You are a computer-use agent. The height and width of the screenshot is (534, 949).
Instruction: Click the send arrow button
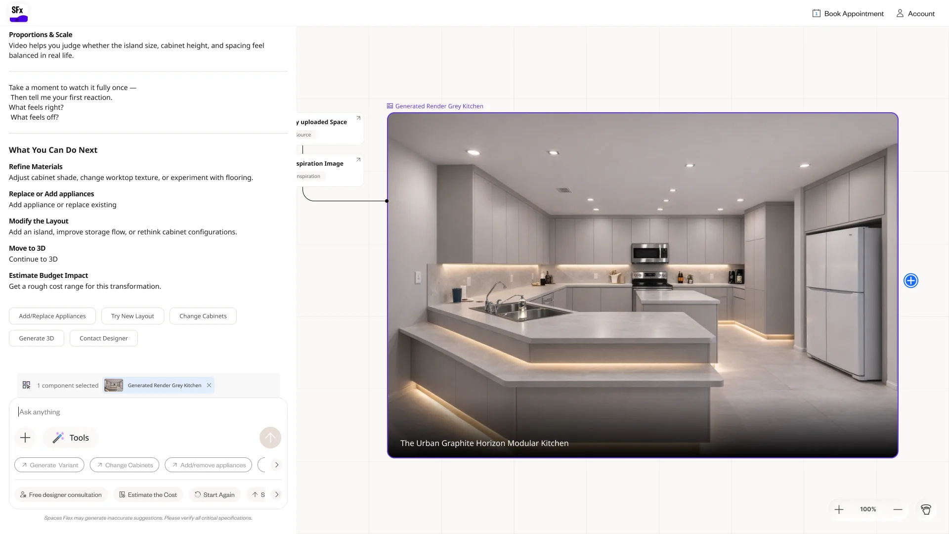point(270,438)
